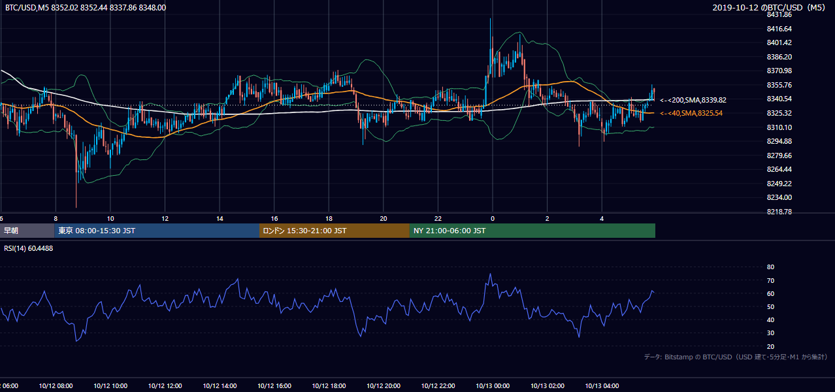835x392 pixels.
Task: Click RSI axis level 20
Action: [x=770, y=346]
